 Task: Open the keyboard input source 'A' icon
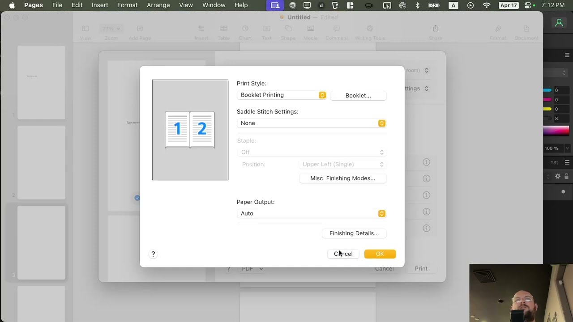(453, 5)
